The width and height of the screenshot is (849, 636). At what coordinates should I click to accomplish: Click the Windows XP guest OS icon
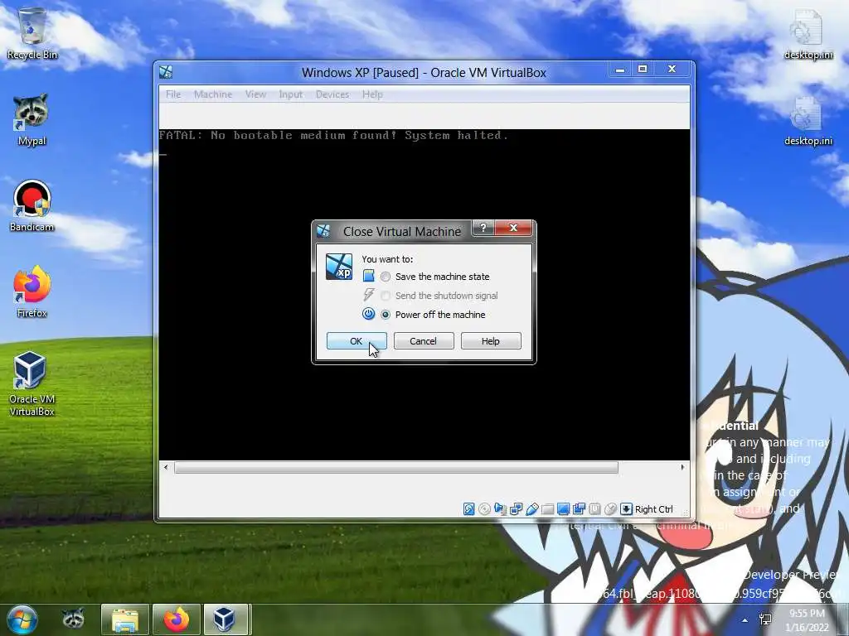click(339, 267)
